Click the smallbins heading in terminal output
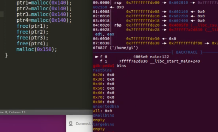This screenshot has width=218, height=132. [x=103, y=115]
